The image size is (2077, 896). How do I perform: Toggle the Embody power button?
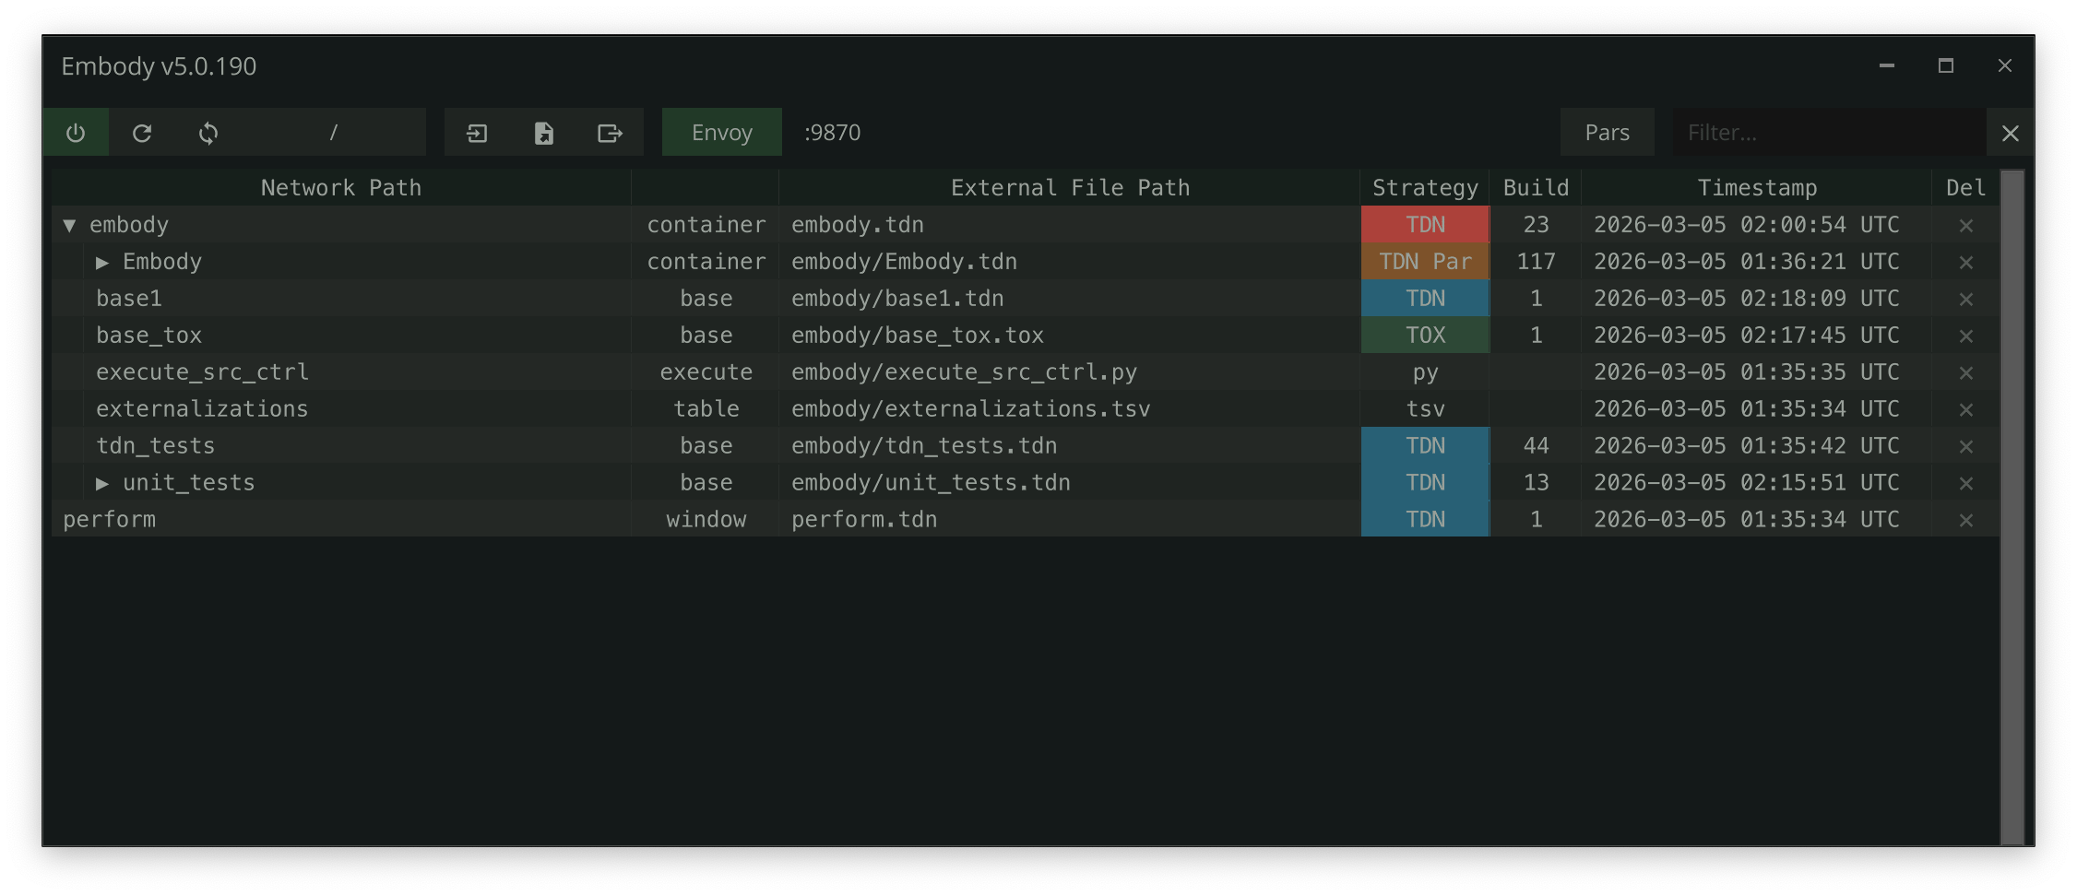tap(76, 133)
